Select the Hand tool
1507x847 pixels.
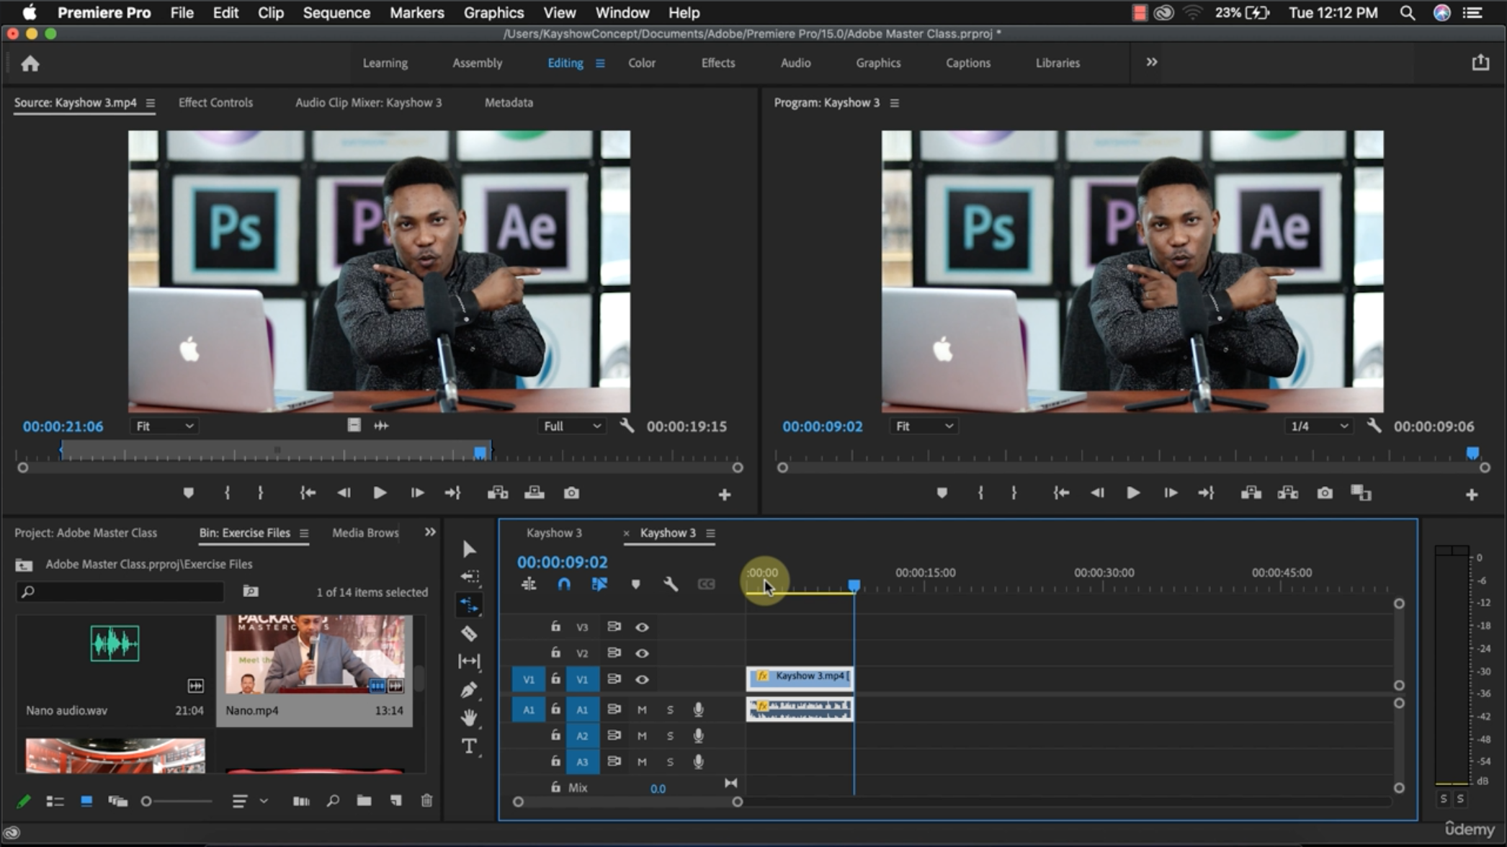tap(469, 717)
